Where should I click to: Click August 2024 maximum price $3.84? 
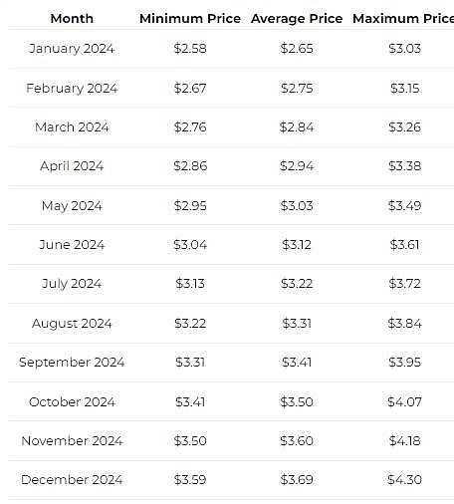405,324
